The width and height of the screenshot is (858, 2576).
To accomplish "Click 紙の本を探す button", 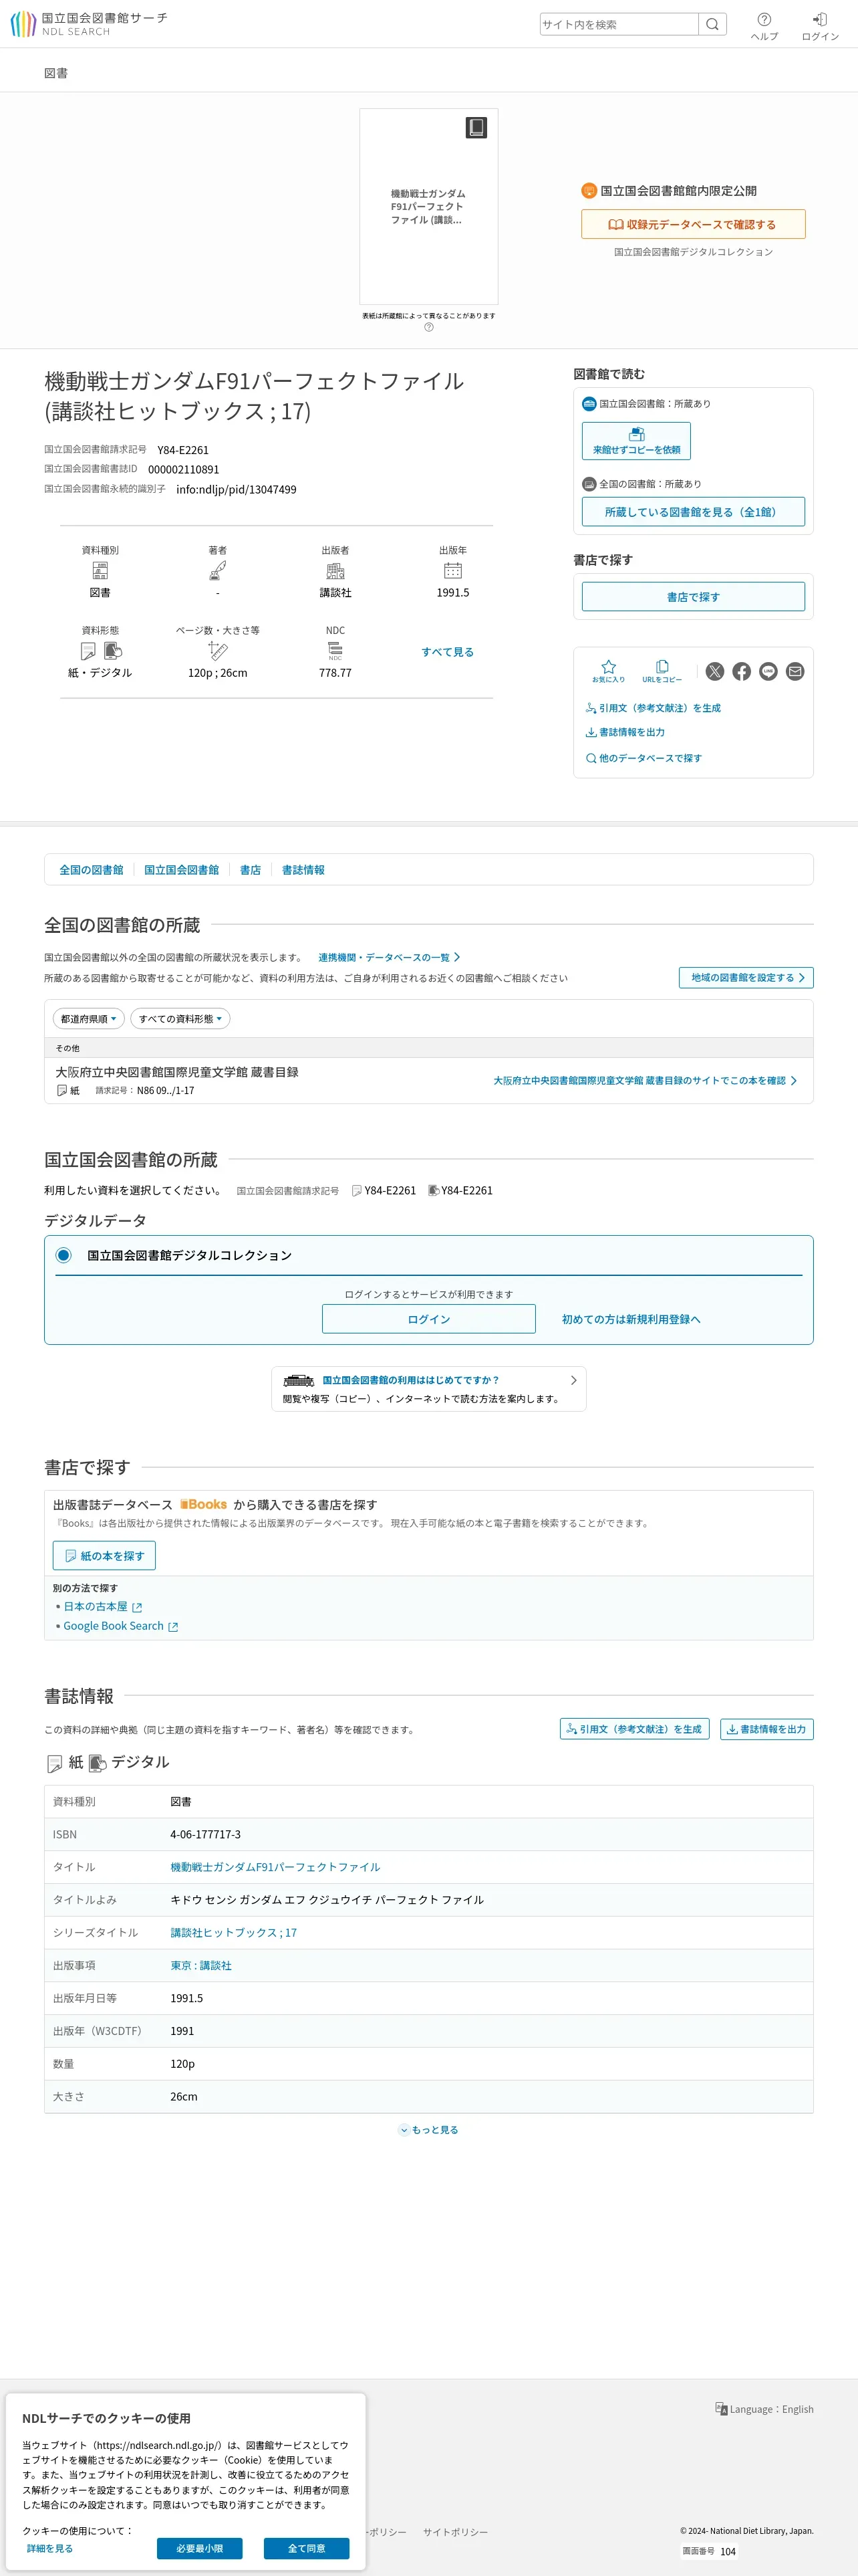I will pyautogui.click(x=104, y=1556).
